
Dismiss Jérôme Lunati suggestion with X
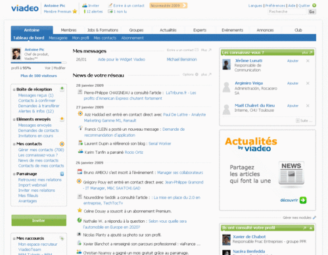click(x=308, y=61)
